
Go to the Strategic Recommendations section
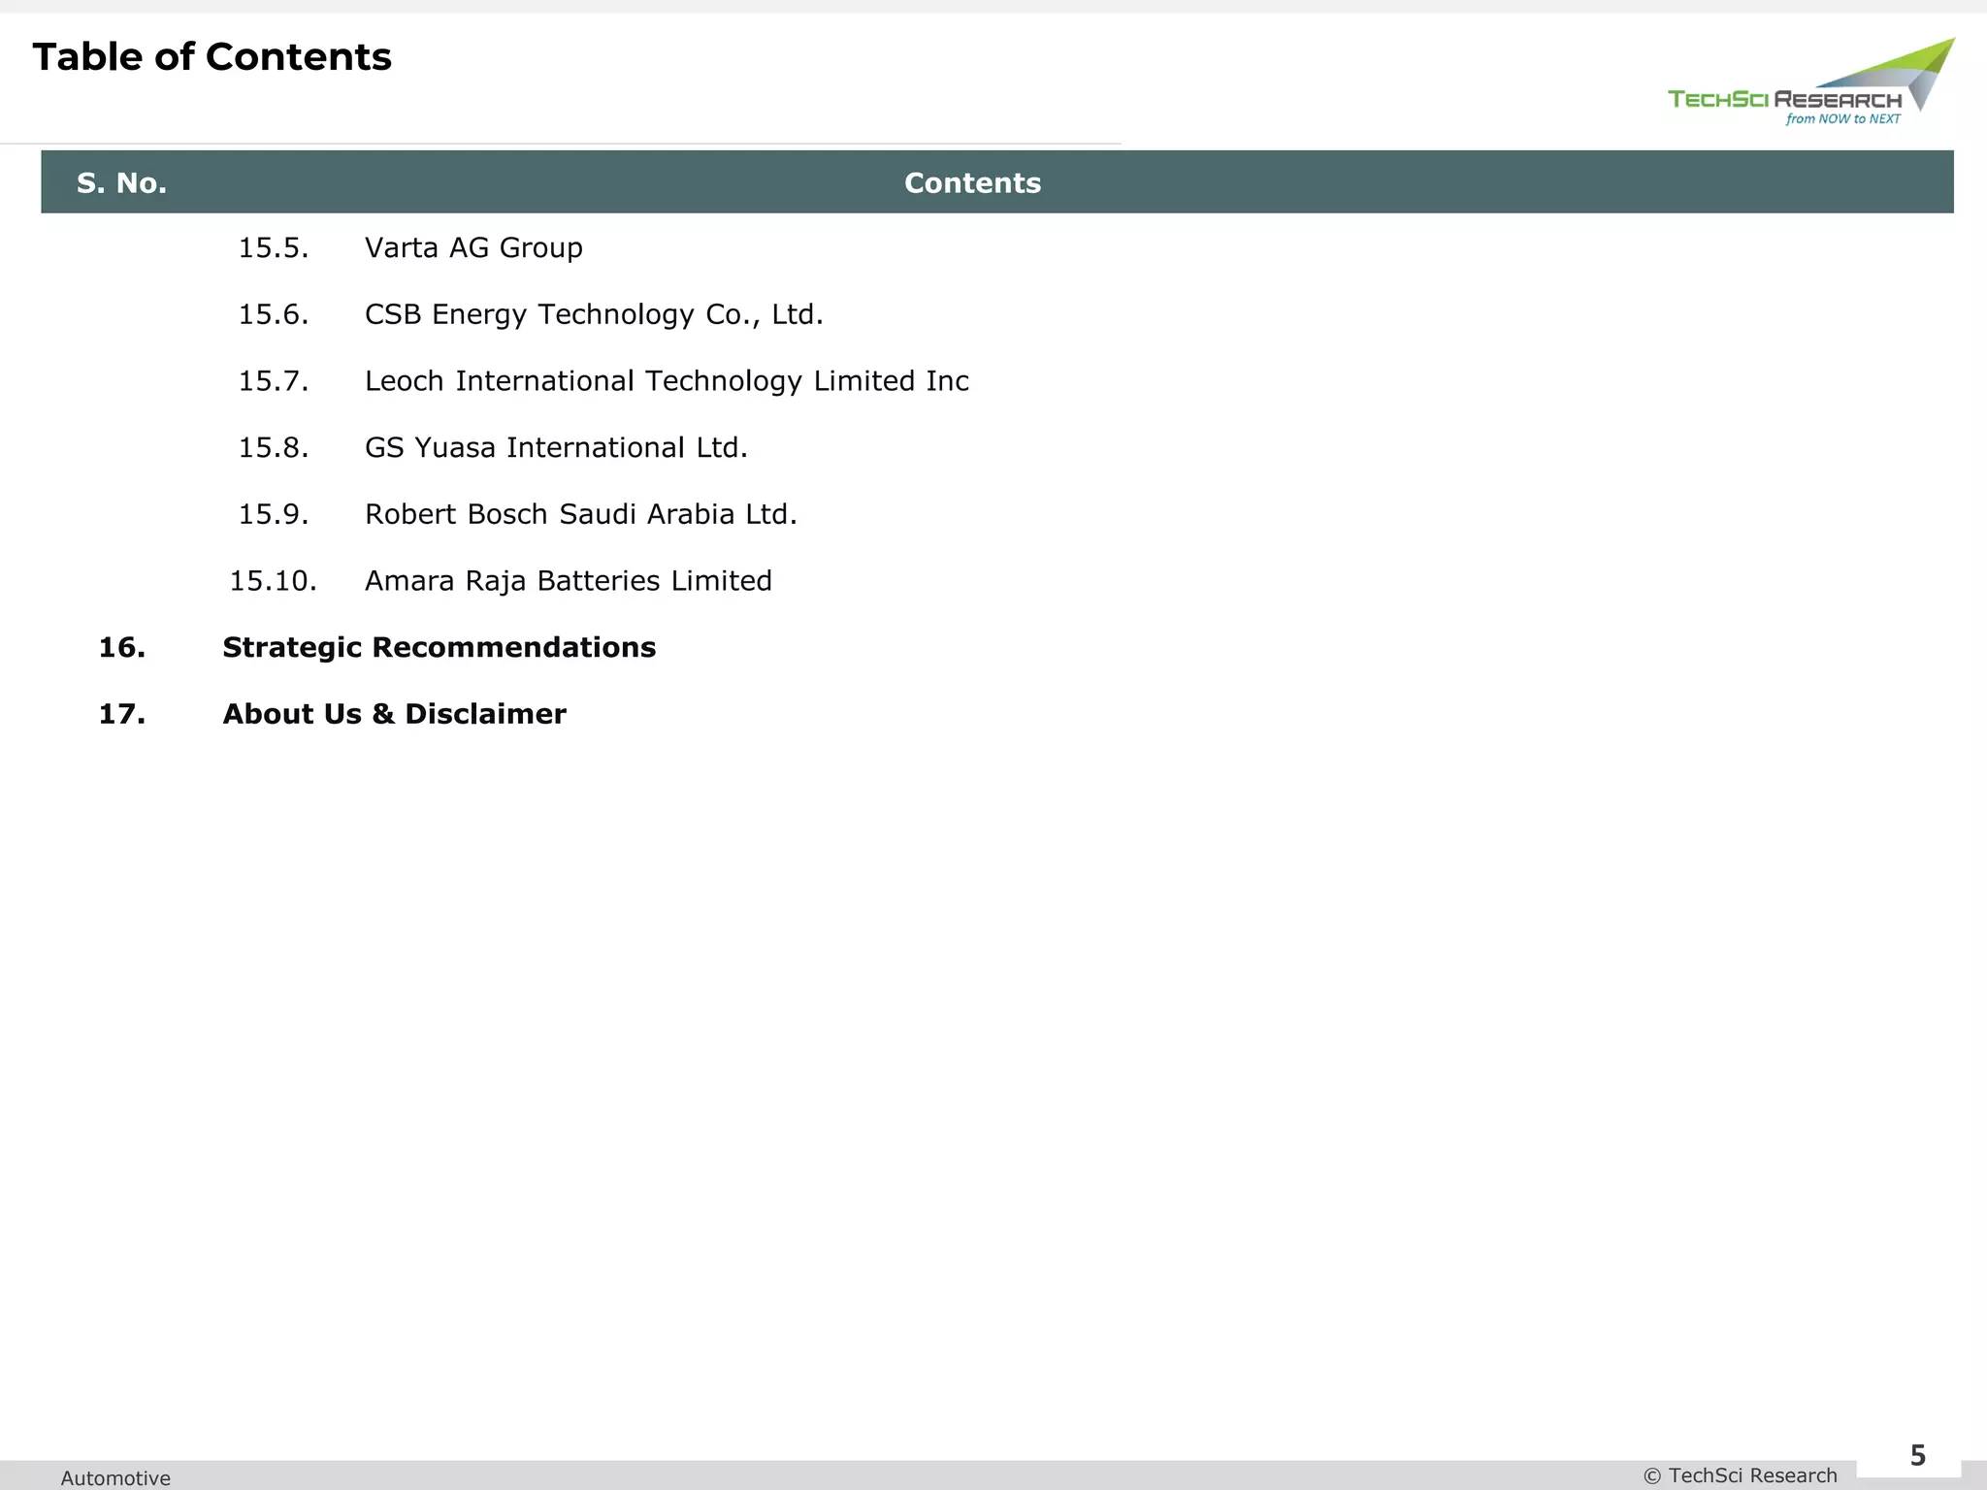click(x=439, y=647)
